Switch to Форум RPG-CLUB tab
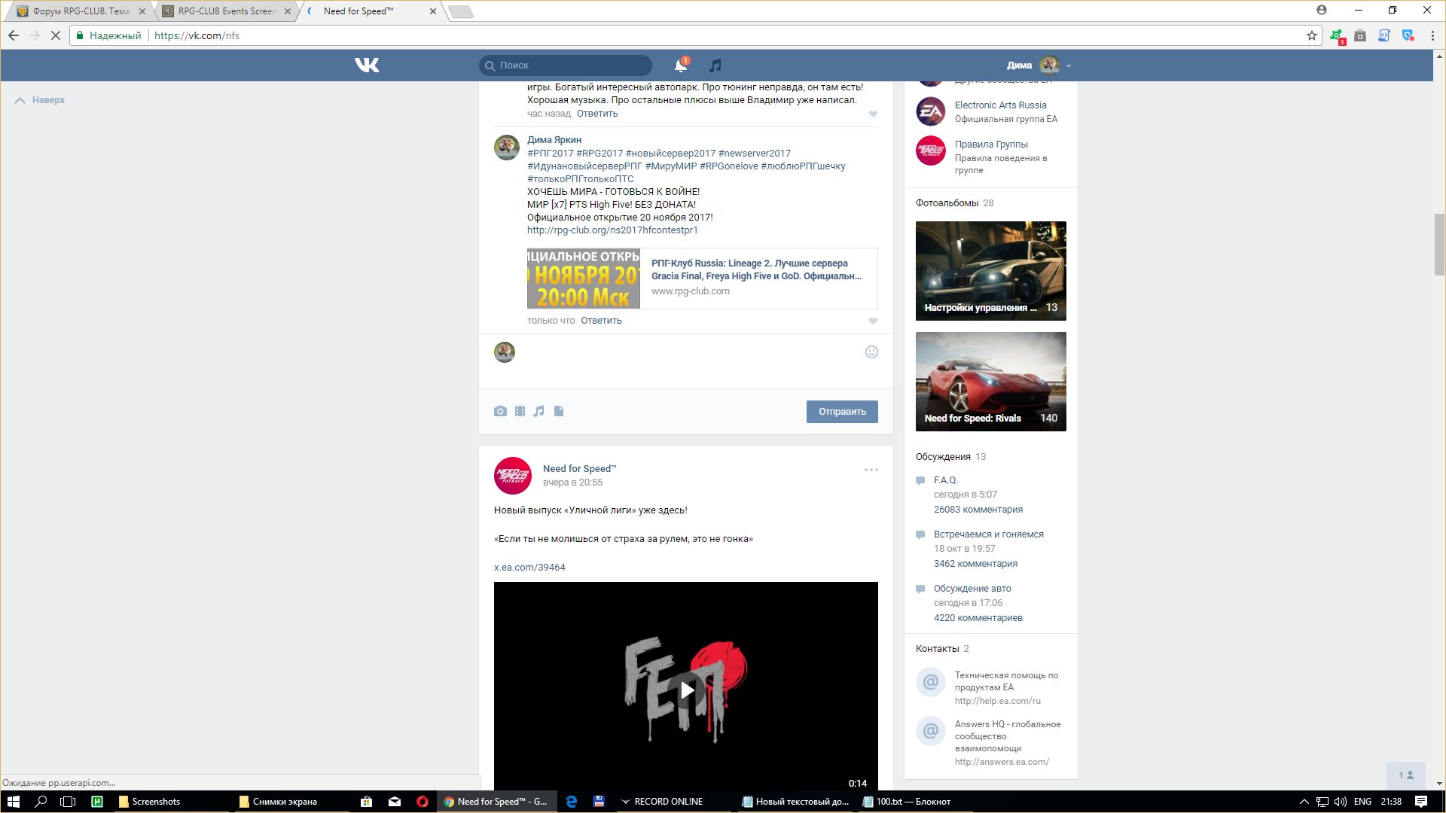The width and height of the screenshot is (1446, 813). [x=81, y=11]
